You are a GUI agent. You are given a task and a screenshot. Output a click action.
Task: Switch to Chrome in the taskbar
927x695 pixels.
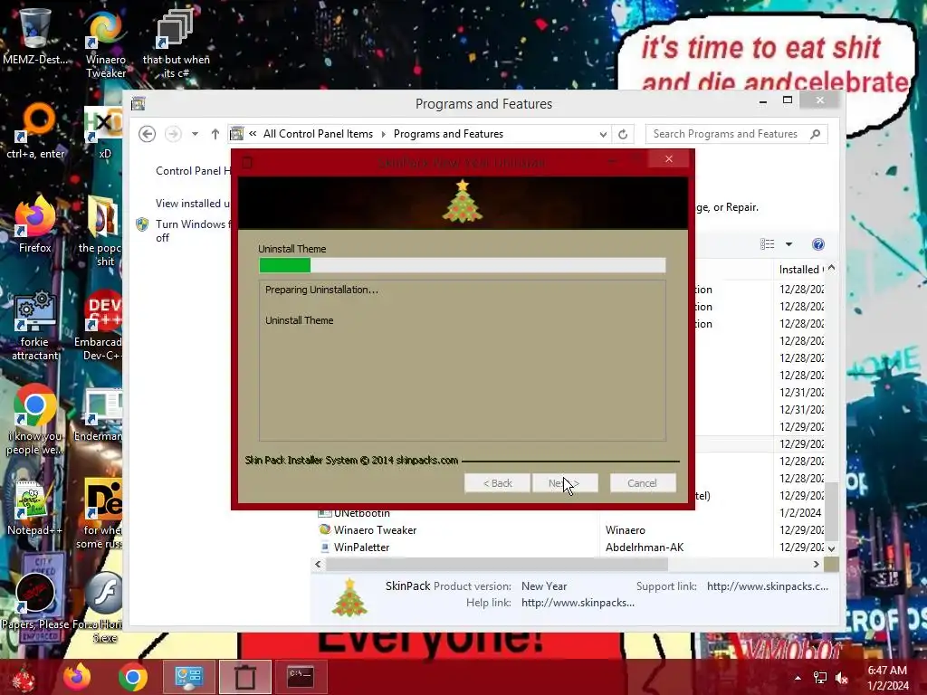[132, 677]
